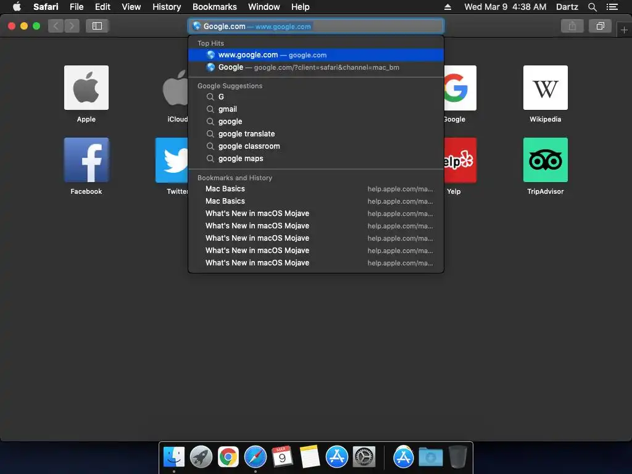The height and width of the screenshot is (474, 632).
Task: Click the Safari address bar field
Action: (315, 26)
